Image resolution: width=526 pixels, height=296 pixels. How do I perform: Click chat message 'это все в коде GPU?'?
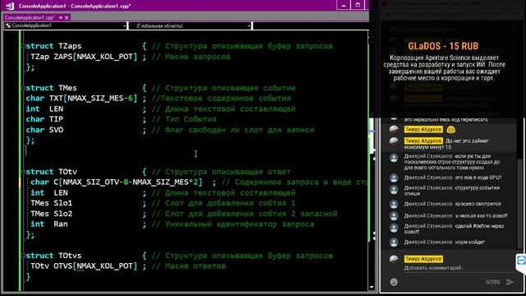[478, 178]
